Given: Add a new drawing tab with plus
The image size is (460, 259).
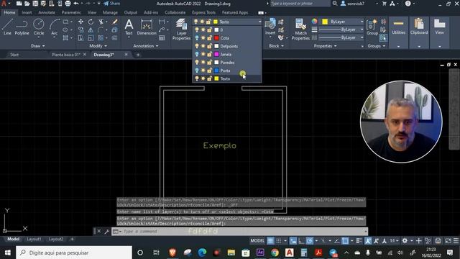Looking at the screenshot, I should click(137, 55).
